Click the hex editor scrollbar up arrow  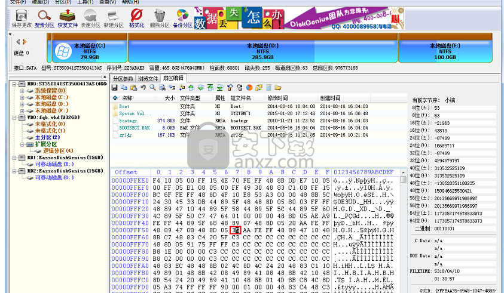(x=403, y=172)
